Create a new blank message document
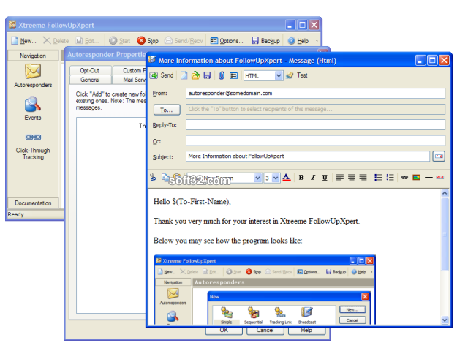Screen dimensions: 468x351 point(184,75)
